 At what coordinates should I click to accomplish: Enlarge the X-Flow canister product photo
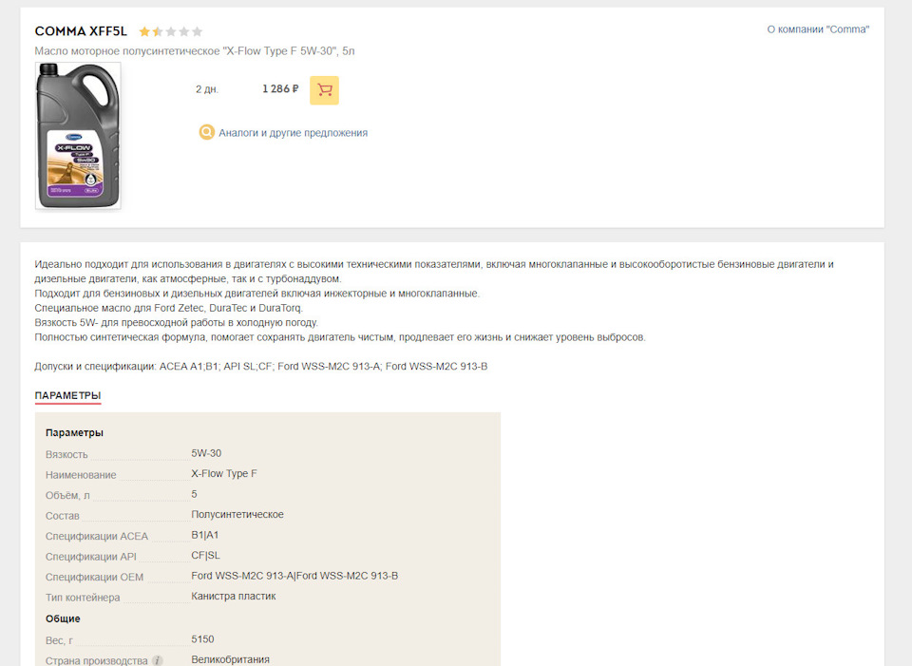(x=78, y=136)
